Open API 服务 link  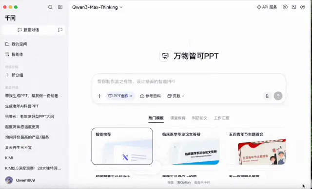[267, 7]
